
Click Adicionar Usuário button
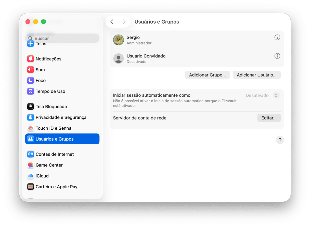256,75
